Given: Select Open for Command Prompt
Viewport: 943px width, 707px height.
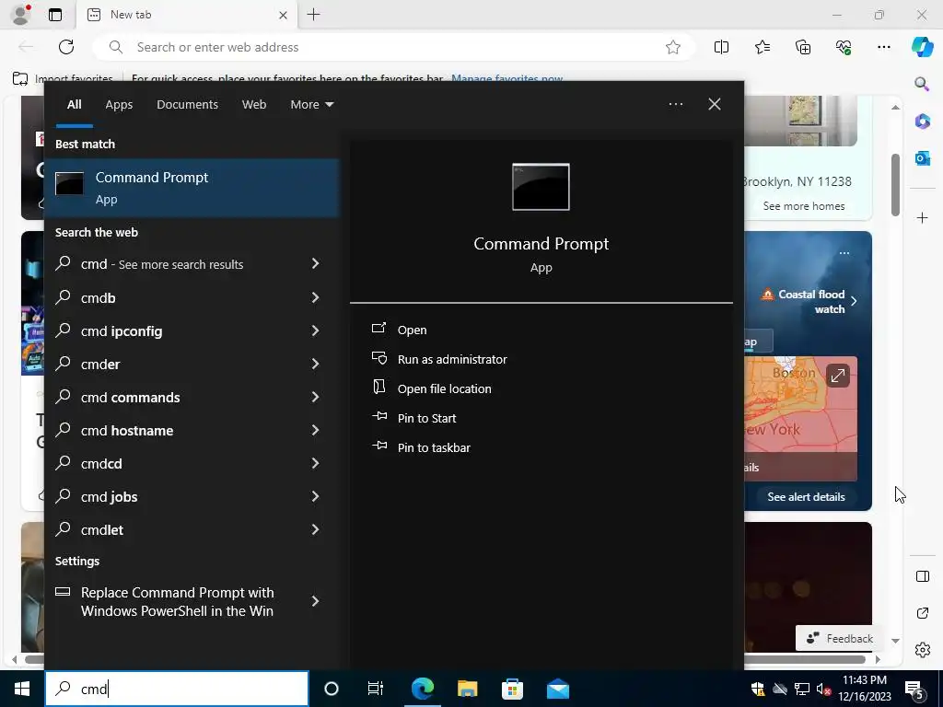Looking at the screenshot, I should point(412,330).
